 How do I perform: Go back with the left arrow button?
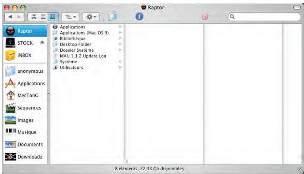[10, 17]
